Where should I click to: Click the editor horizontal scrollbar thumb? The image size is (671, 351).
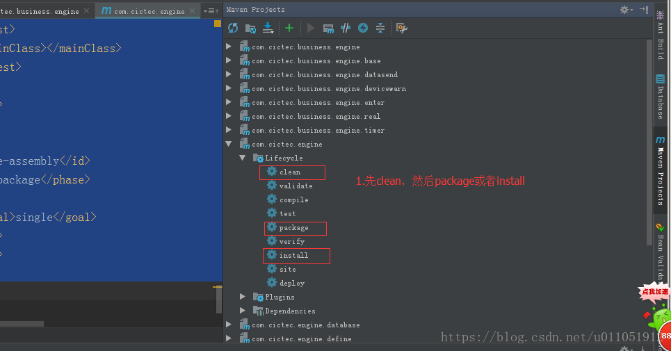[x=22, y=324]
